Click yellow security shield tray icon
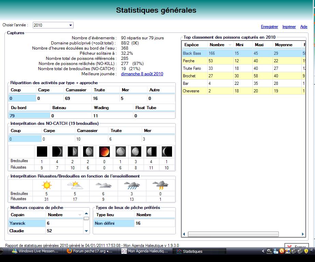This screenshot has width=315, height=262. 306,251
